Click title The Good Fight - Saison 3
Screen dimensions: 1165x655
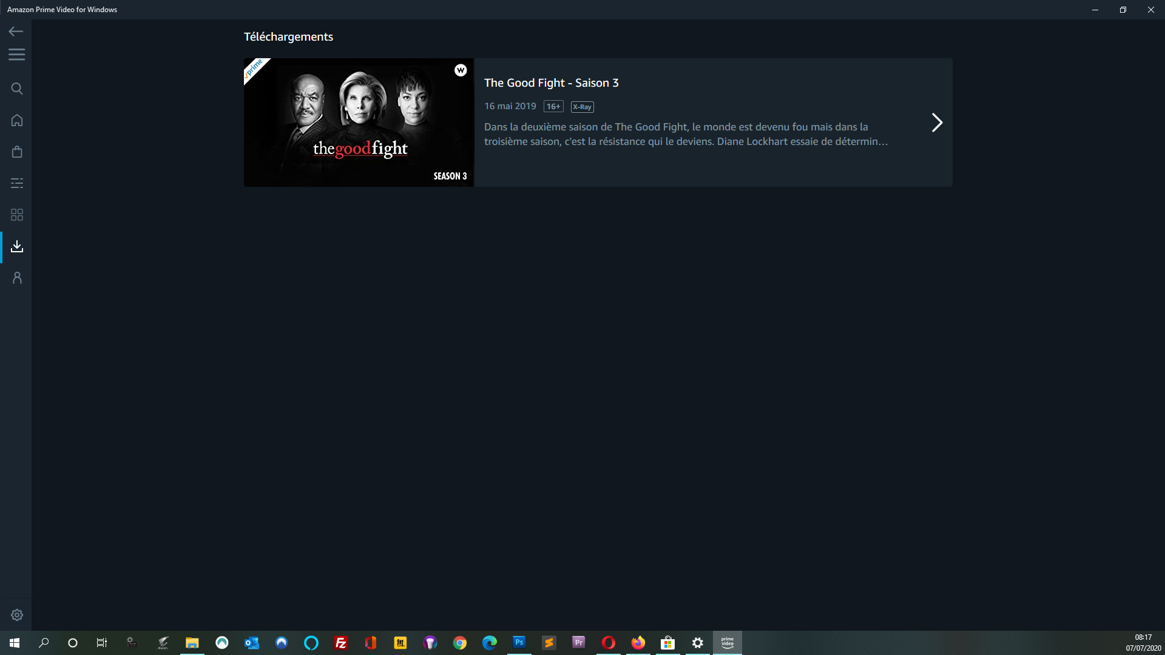[551, 83]
